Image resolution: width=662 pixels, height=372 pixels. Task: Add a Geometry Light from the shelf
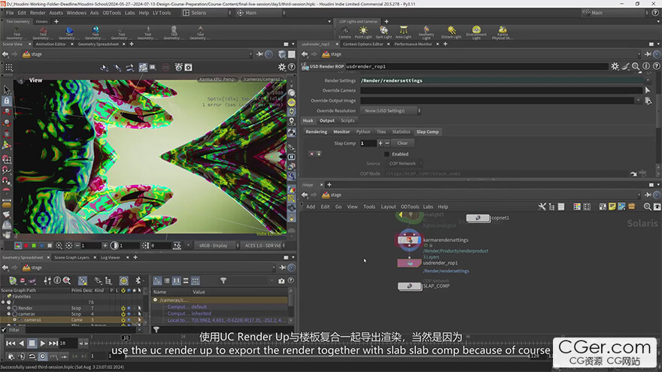(x=426, y=32)
